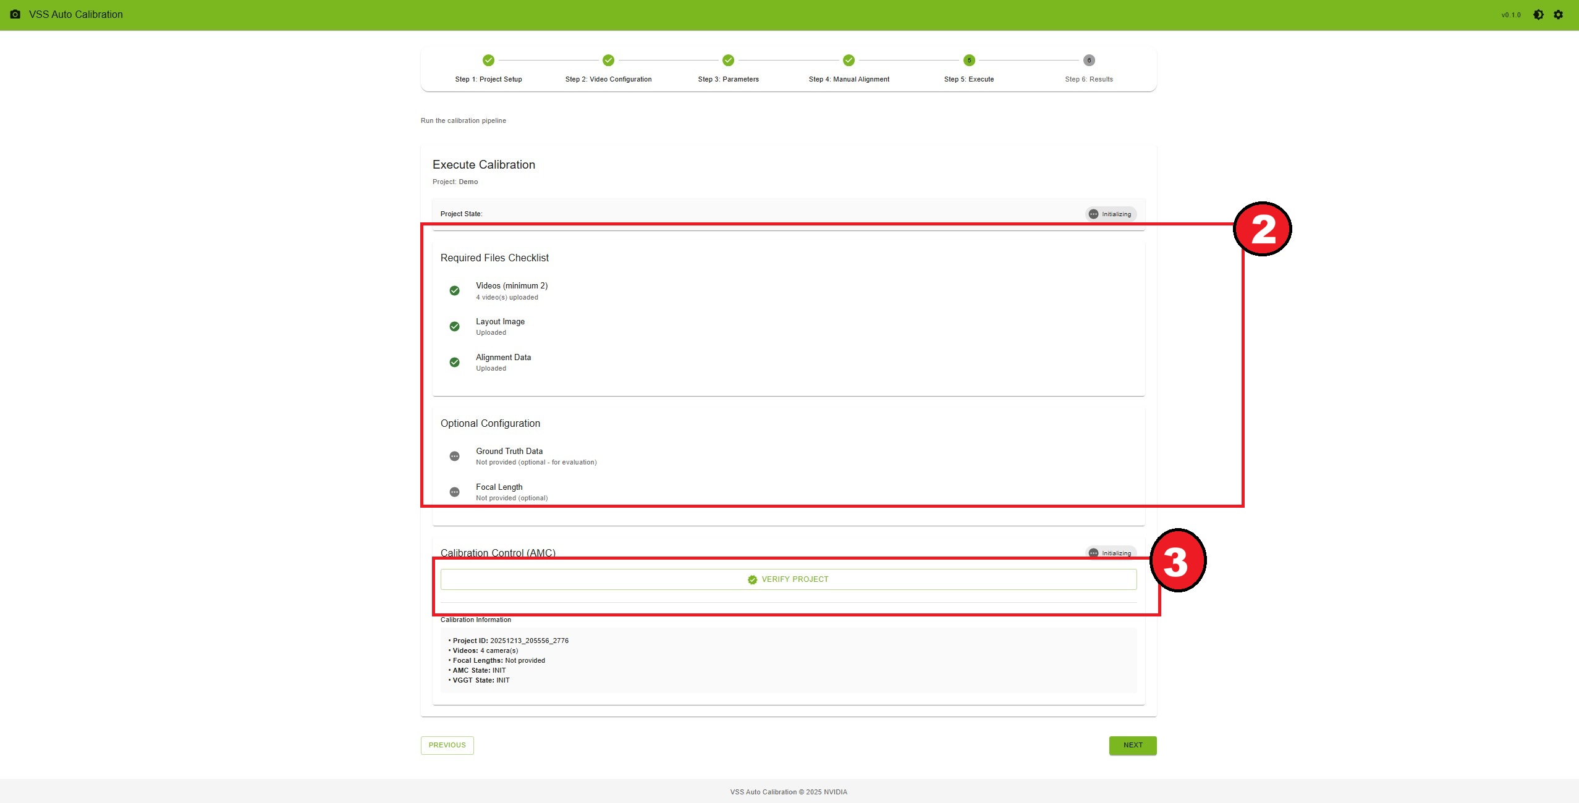
Task: Click the camera icon in header
Action: [15, 14]
